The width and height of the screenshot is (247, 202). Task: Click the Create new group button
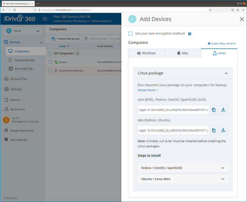pyautogui.click(x=65, y=39)
